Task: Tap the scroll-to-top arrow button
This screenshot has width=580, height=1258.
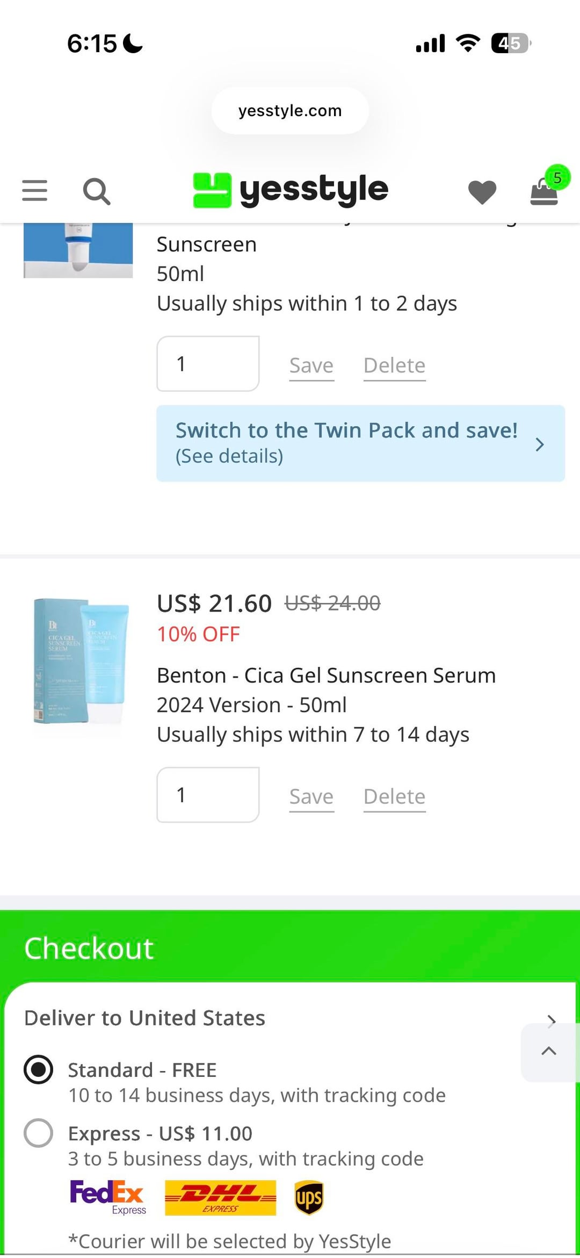Action: pyautogui.click(x=549, y=1052)
